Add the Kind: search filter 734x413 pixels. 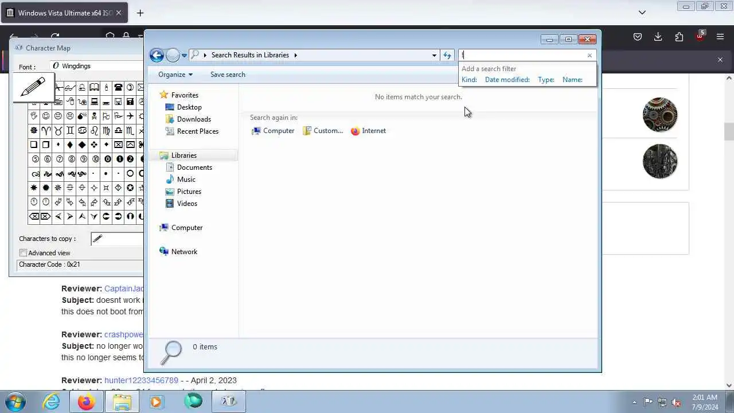click(469, 80)
